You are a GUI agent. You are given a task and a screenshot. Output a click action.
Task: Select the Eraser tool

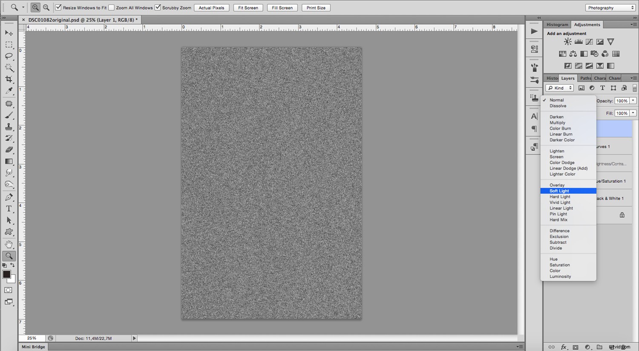click(9, 150)
